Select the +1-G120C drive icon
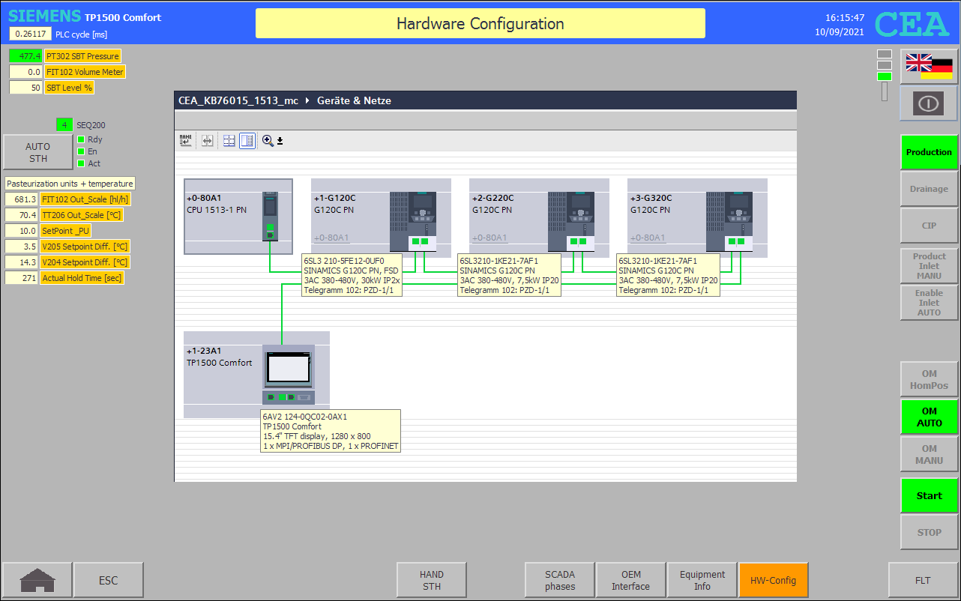Viewport: 961px width, 601px height. (414, 221)
